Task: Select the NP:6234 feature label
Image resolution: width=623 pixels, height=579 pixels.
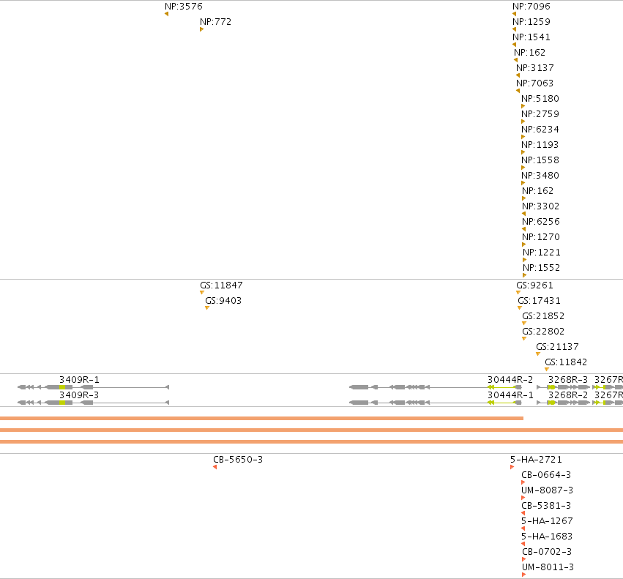Action: (540, 130)
